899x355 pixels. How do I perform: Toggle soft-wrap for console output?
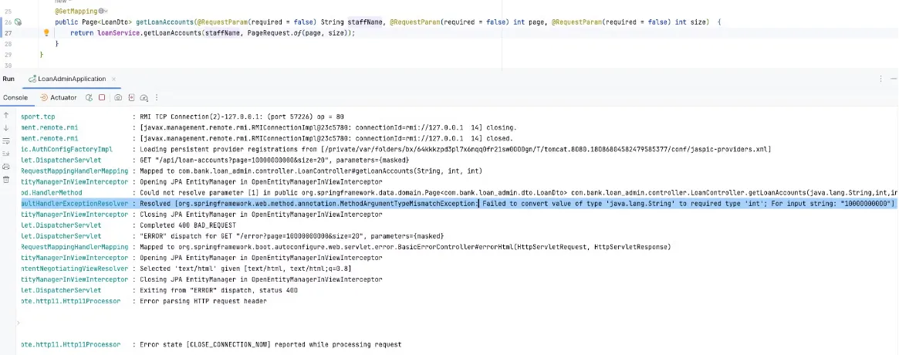pyautogui.click(x=6, y=141)
